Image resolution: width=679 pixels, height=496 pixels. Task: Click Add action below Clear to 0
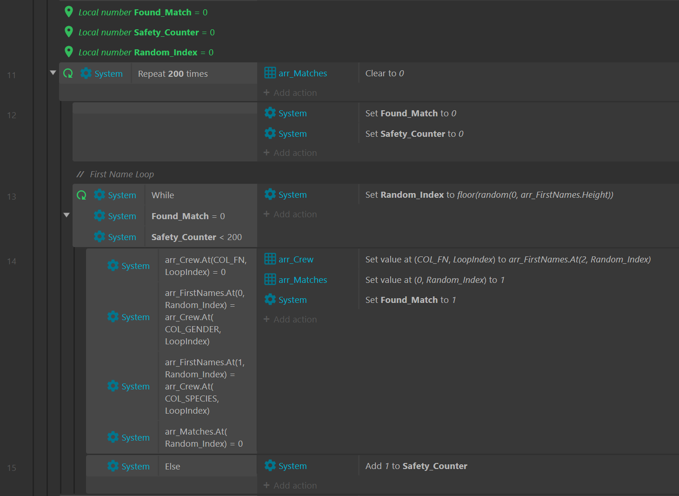(x=290, y=93)
